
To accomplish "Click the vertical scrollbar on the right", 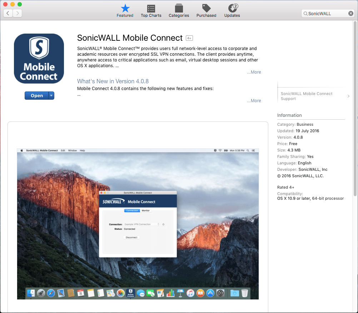I will pos(355,107).
